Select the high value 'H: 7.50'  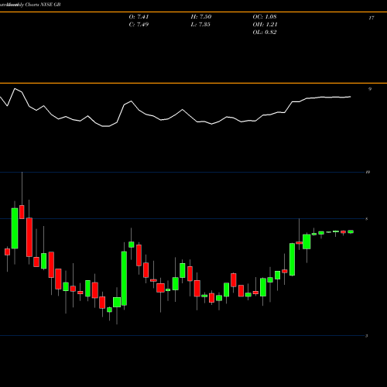pyautogui.click(x=201, y=17)
